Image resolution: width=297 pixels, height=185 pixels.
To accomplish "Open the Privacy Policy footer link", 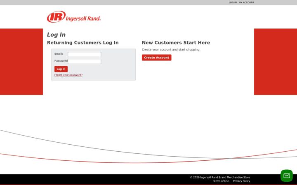I will [x=241, y=181].
